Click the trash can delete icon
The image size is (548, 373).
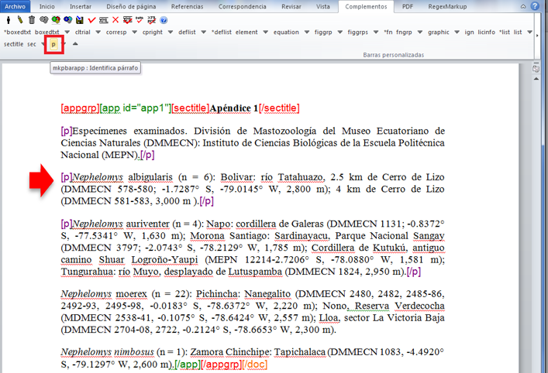click(31, 19)
